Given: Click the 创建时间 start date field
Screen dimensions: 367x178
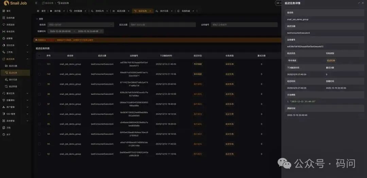Looking at the screenshot, I should click(60, 31).
